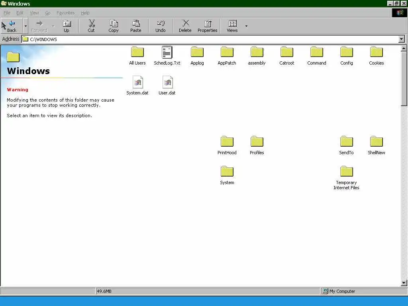This screenshot has height=306, width=408.
Task: Select the Config folder
Action: (x=347, y=56)
